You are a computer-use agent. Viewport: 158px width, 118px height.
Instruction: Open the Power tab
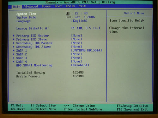pyautogui.click(x=46, y=6)
